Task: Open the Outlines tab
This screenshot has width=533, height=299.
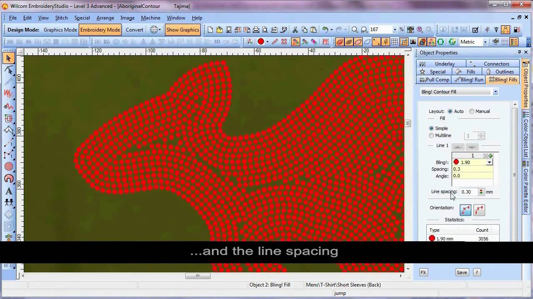Action: tap(501, 72)
